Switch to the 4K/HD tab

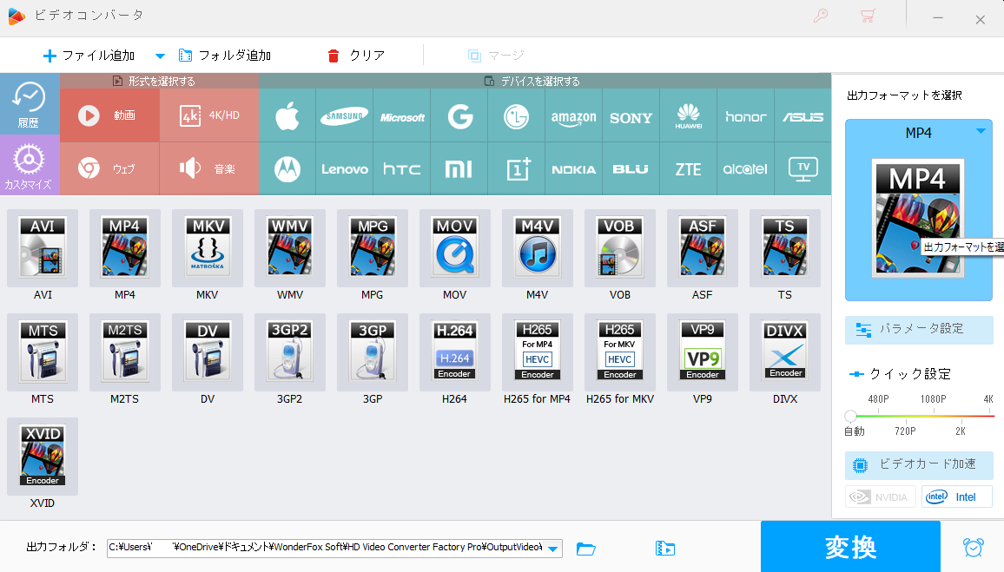click(209, 115)
